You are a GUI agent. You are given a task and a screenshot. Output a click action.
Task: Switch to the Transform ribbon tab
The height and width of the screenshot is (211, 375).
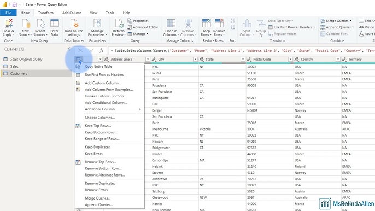tap(46, 13)
